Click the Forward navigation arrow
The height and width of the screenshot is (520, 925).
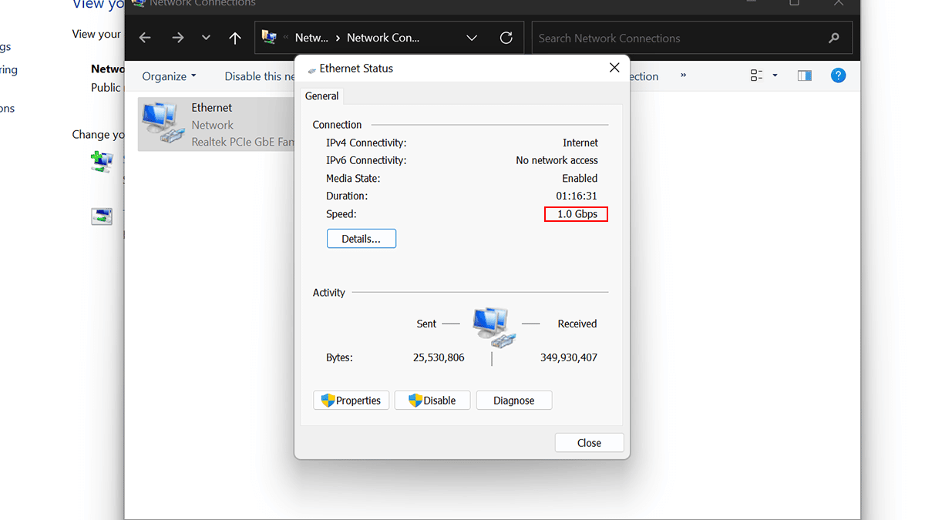(x=178, y=38)
